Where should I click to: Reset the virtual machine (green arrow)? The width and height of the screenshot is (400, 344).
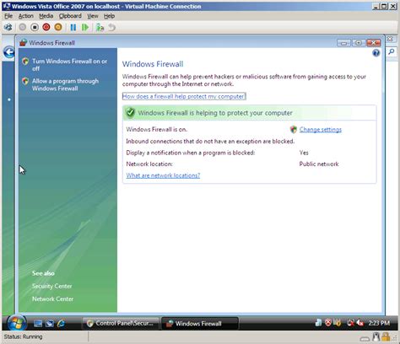85,27
